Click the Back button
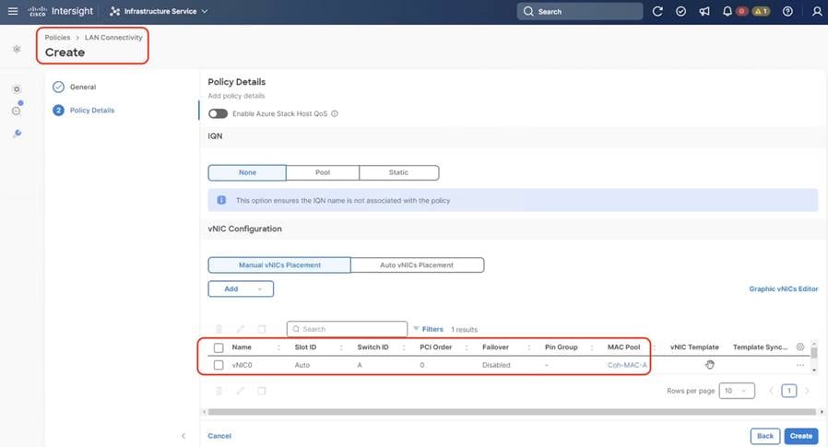 coord(765,436)
